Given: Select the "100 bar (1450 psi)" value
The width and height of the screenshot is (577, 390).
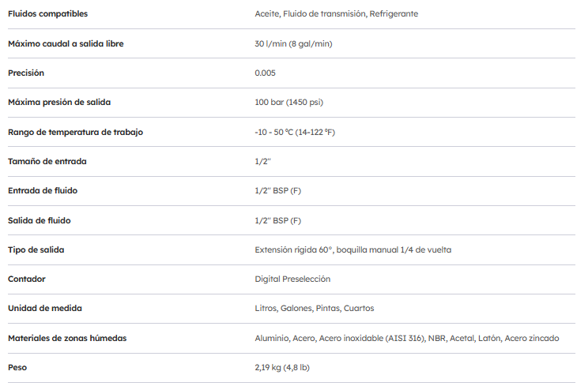Looking at the screenshot, I should [288, 103].
